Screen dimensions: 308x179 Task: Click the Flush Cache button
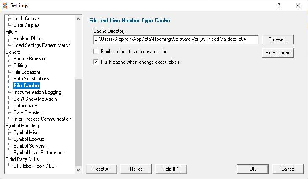[x=278, y=53]
